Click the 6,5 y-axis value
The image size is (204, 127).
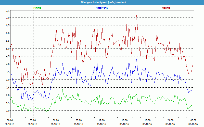coord(8,25)
